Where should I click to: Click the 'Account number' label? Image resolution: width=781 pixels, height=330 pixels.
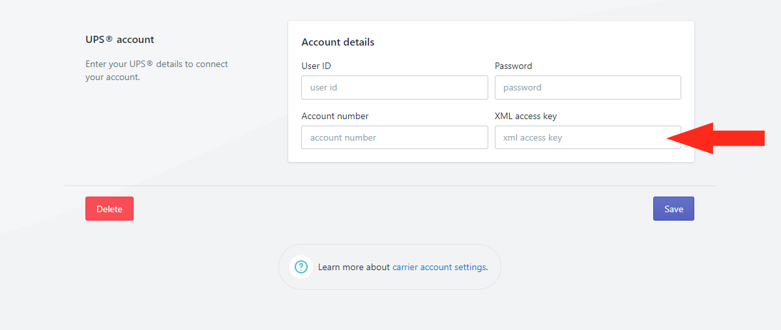(334, 116)
